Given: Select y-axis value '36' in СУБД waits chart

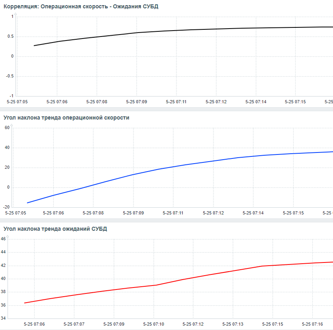Looking at the screenshot, I should tap(3, 305).
